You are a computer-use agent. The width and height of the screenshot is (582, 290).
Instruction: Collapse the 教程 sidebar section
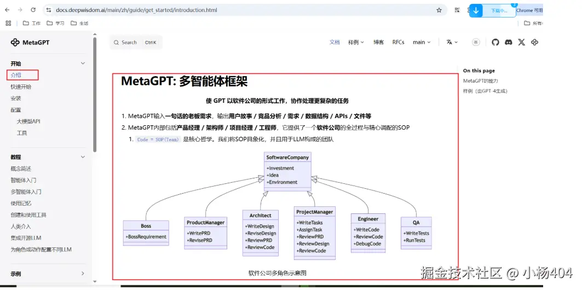(x=83, y=157)
